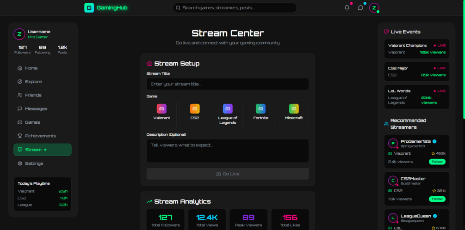Screen dimensions: 465x230
Task: Click the Stream Analytics trend icon
Action: tap(149, 201)
